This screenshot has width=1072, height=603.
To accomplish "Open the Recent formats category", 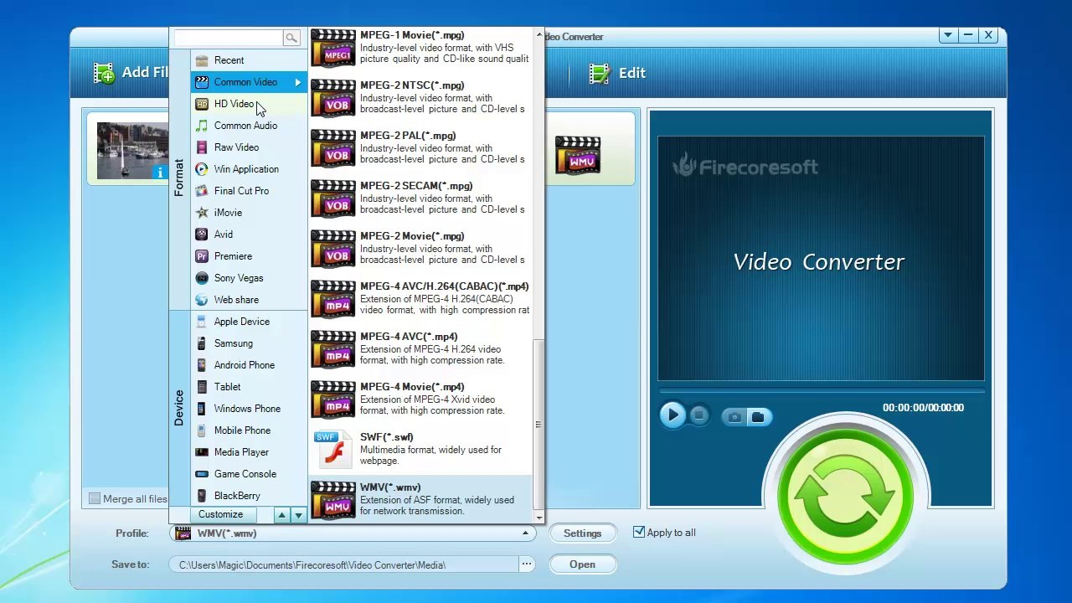I will (249, 60).
